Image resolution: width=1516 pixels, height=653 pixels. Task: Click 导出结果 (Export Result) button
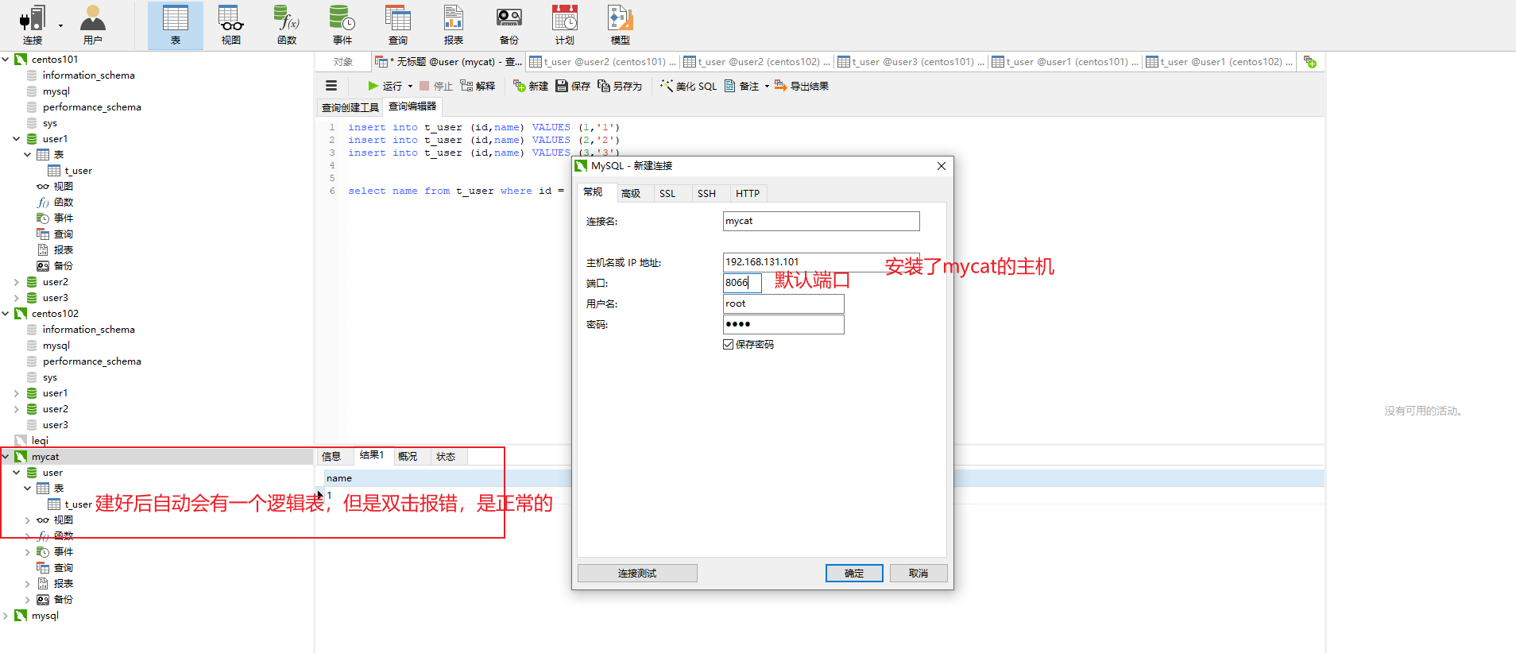pyautogui.click(x=802, y=86)
